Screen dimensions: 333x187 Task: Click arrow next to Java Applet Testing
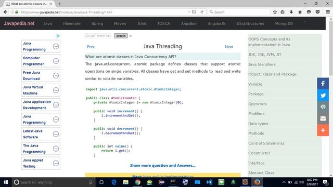[x=56, y=163]
